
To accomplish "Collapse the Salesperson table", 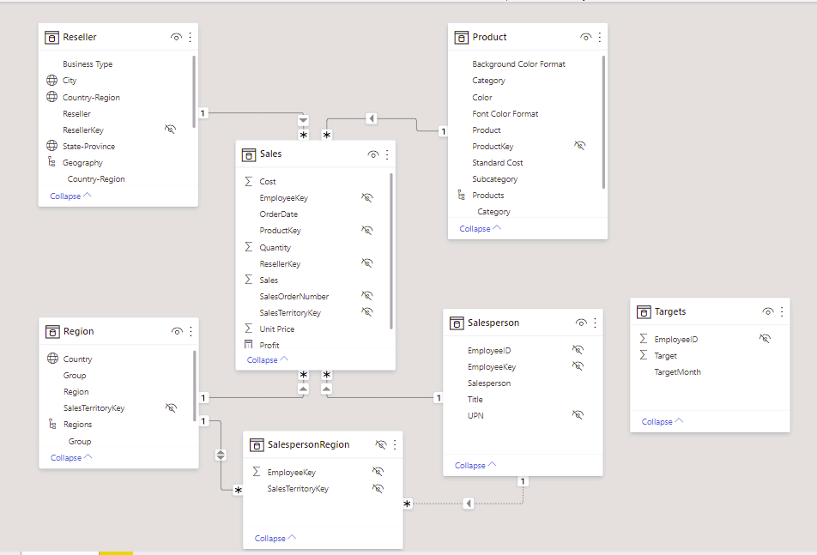I will [475, 466].
